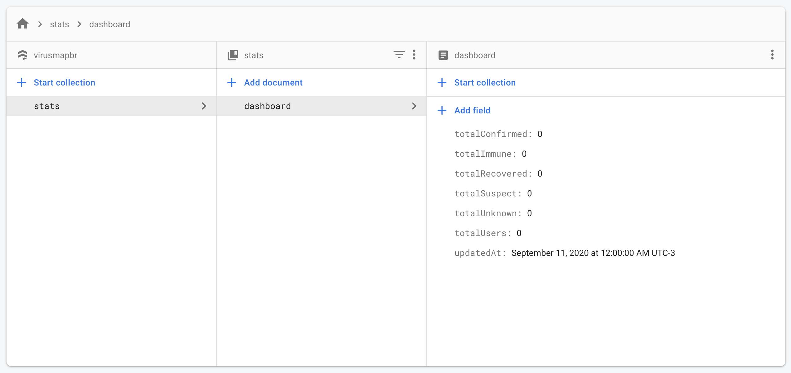Click the stats collection icon
Viewport: 791px width, 373px height.
pos(233,55)
